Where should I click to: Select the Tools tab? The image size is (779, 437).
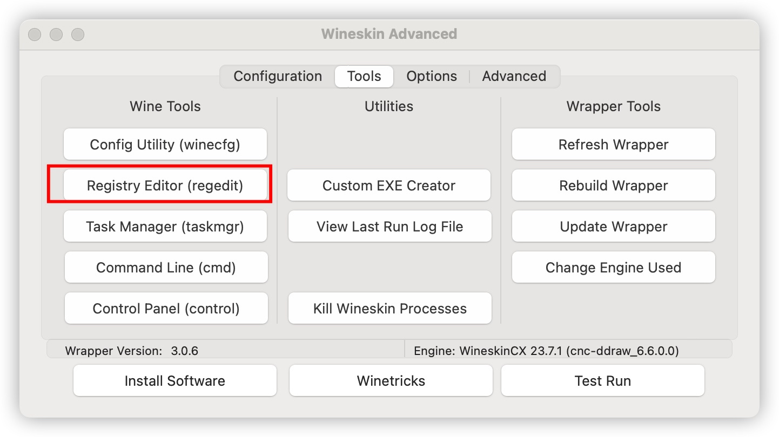coord(364,76)
